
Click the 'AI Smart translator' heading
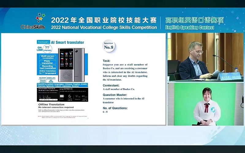(x=67, y=43)
